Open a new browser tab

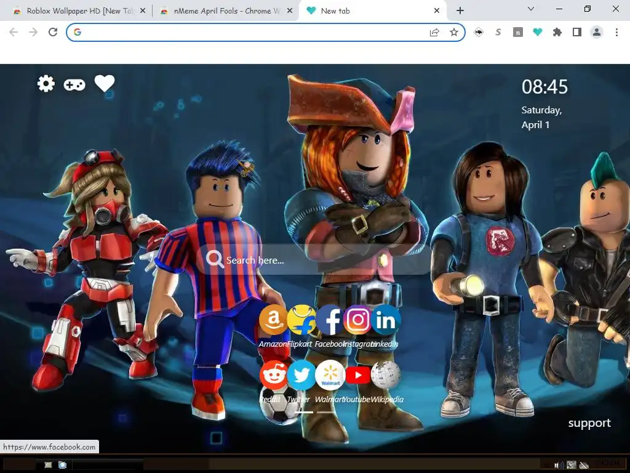pyautogui.click(x=460, y=11)
